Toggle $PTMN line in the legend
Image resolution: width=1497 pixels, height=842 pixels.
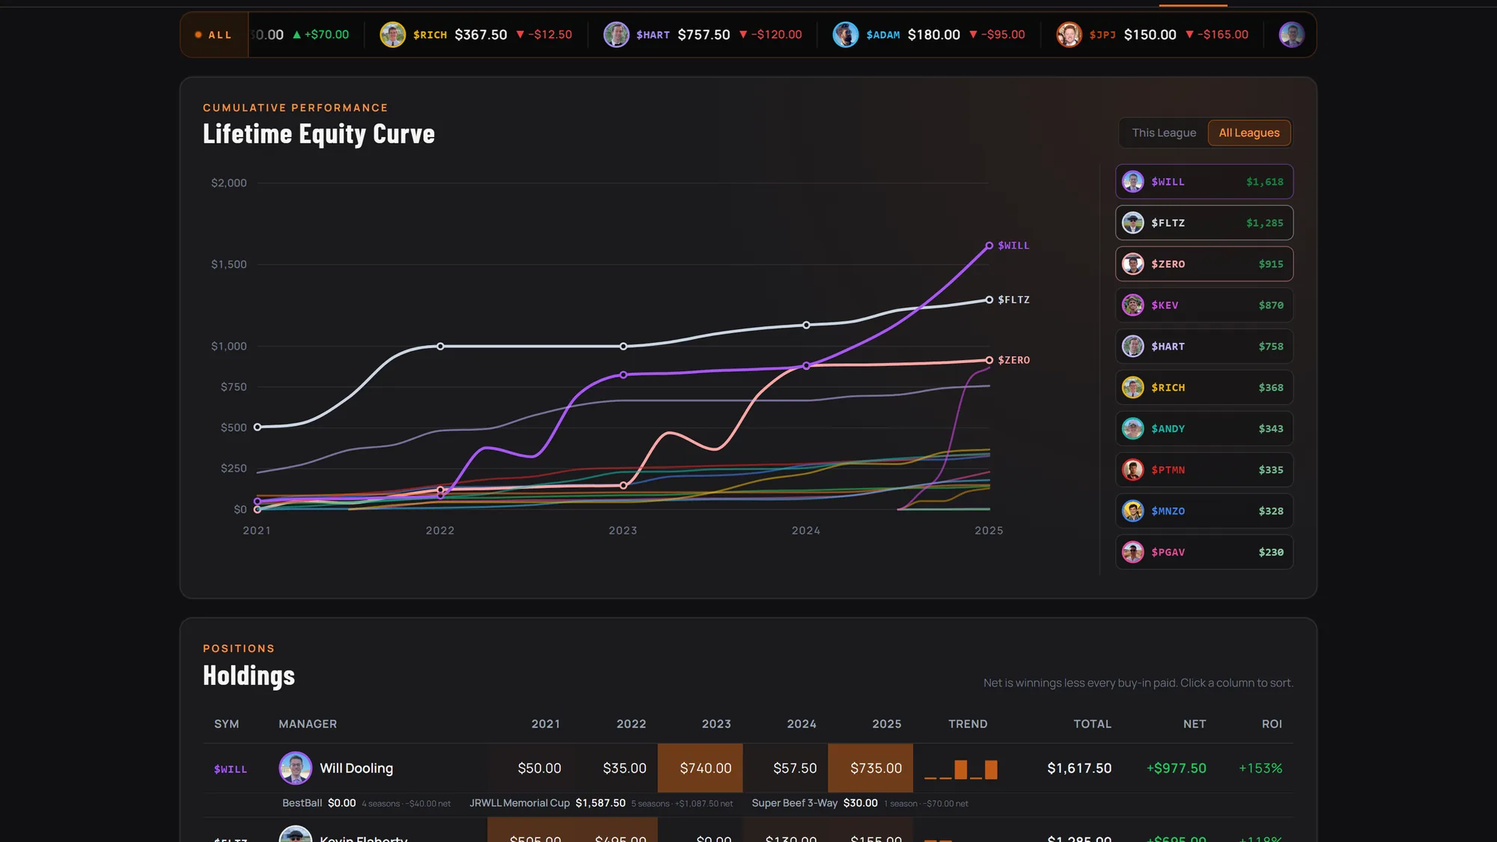1204,470
